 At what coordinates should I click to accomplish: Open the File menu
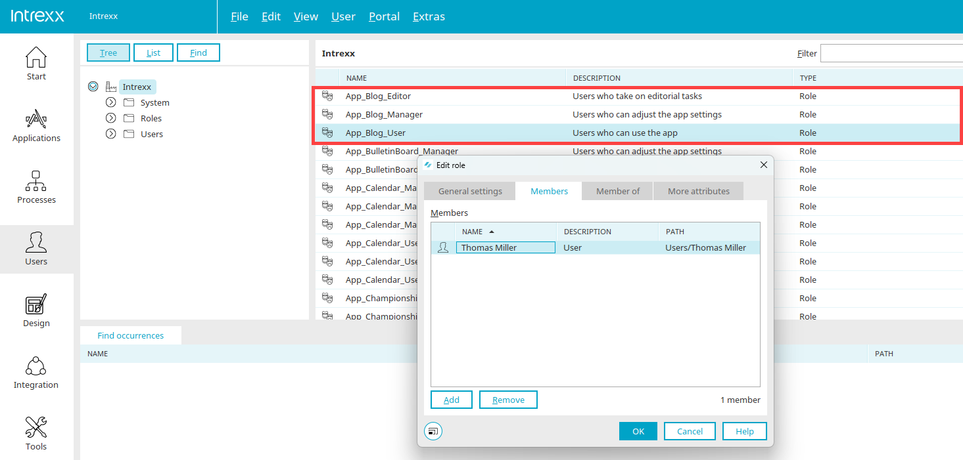coord(239,16)
